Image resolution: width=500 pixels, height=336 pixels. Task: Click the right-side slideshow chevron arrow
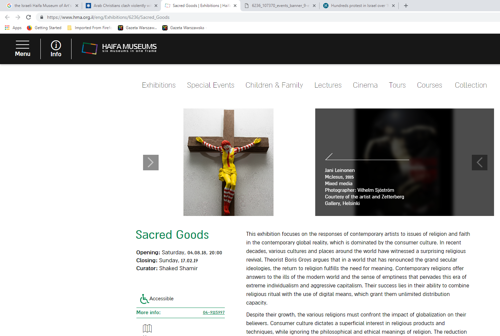pos(479,162)
